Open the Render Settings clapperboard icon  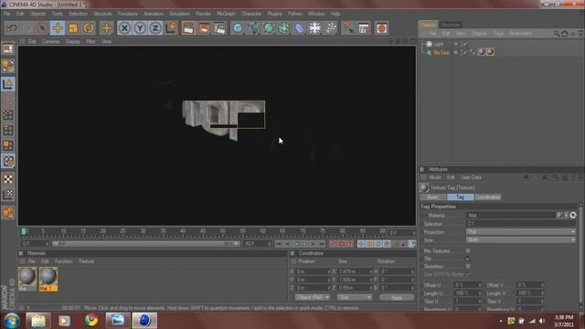pyautogui.click(x=219, y=28)
